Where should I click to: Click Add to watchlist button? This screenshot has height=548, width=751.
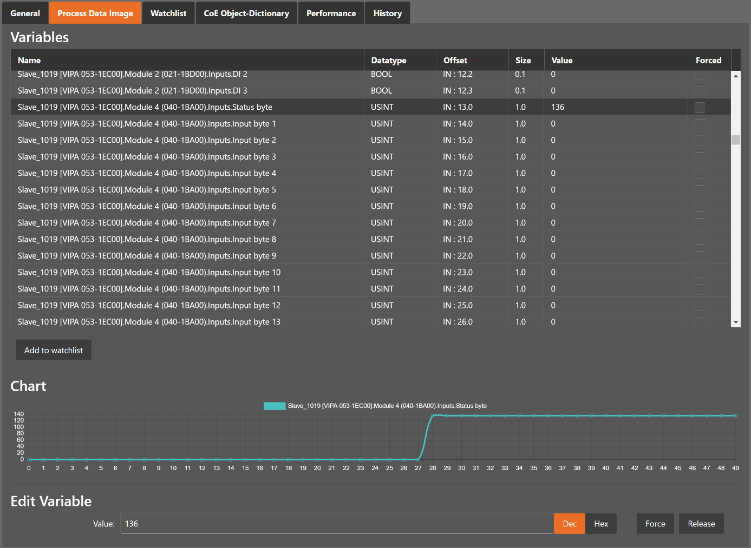coord(54,350)
